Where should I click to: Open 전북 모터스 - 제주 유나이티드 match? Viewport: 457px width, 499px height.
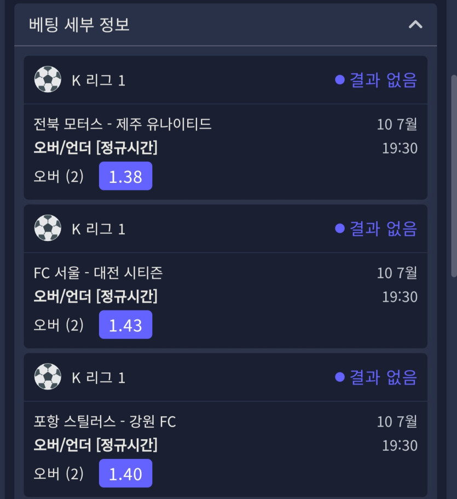(x=123, y=124)
